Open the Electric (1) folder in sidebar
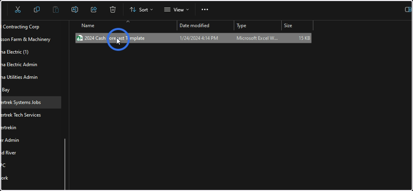 point(31,52)
